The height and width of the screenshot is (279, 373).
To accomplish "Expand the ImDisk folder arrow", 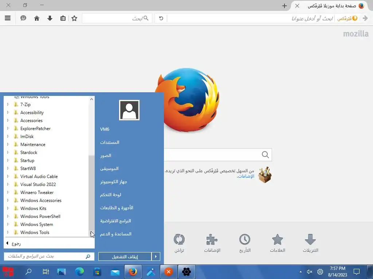I will (x=8, y=137).
